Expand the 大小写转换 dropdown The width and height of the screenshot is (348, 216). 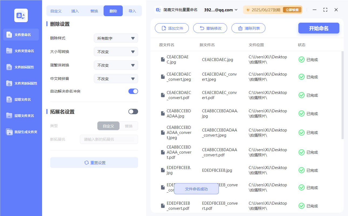116,52
